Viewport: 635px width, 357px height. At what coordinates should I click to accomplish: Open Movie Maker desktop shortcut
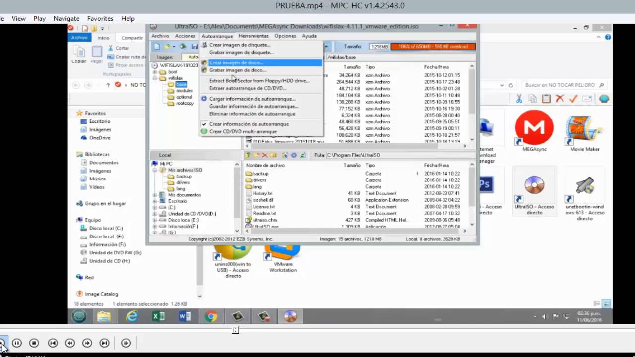point(585,131)
